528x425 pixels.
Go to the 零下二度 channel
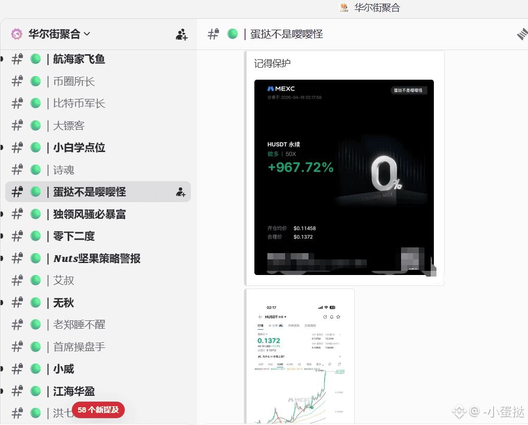[x=98, y=236]
